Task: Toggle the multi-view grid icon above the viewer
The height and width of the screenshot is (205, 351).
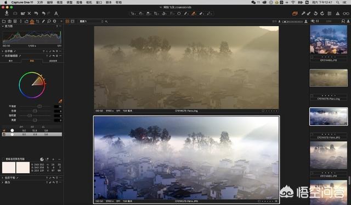Action: (67, 21)
